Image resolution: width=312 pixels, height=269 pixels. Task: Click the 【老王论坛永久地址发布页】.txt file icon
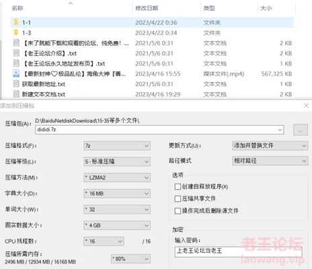click(16, 63)
